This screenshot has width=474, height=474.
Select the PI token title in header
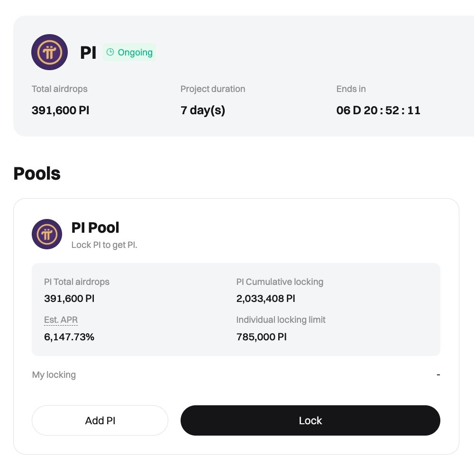pyautogui.click(x=88, y=53)
